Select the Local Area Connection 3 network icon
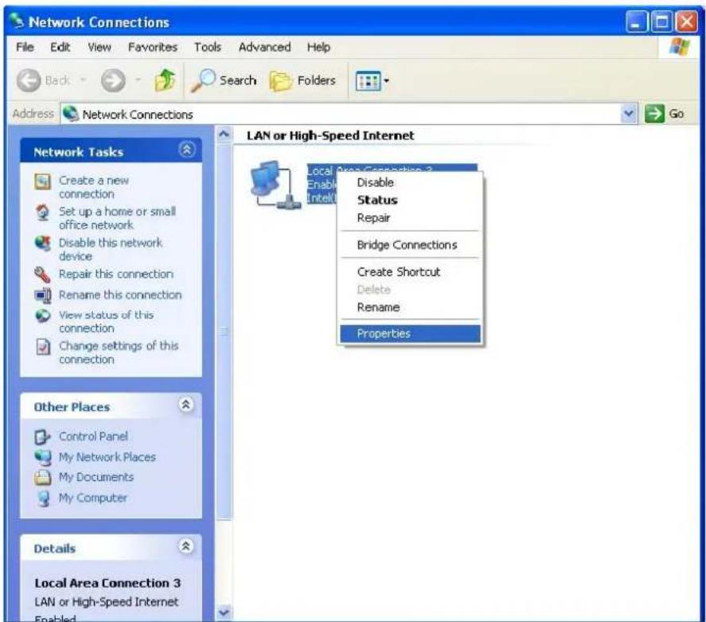Viewport: 706px width, 622px height. click(275, 184)
